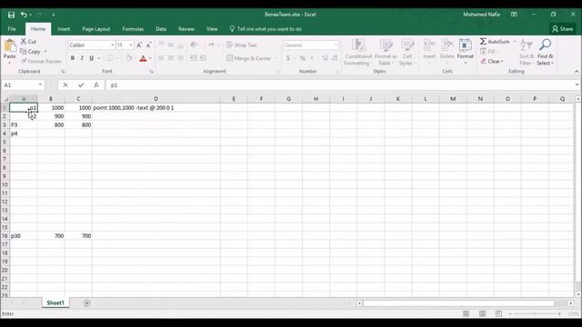Switch to the Page Layout tab
This screenshot has width=582, height=327.
96,29
